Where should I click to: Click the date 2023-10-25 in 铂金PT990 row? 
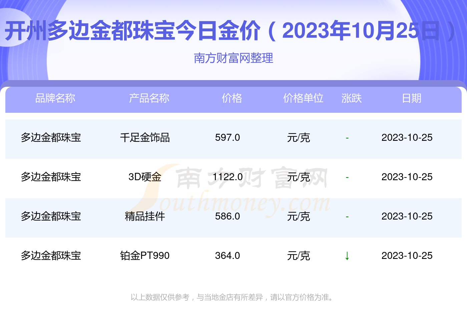click(x=407, y=256)
